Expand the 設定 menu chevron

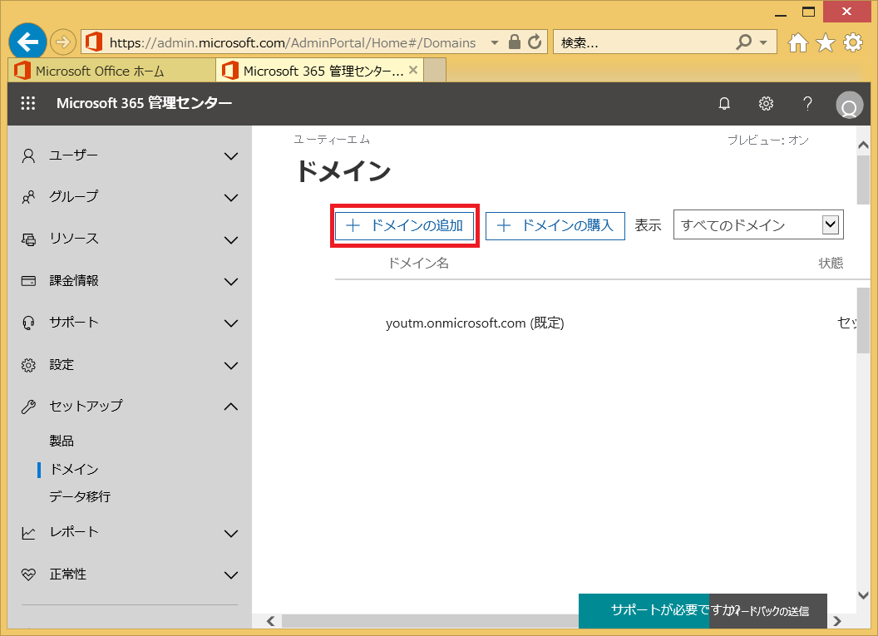[x=230, y=366]
